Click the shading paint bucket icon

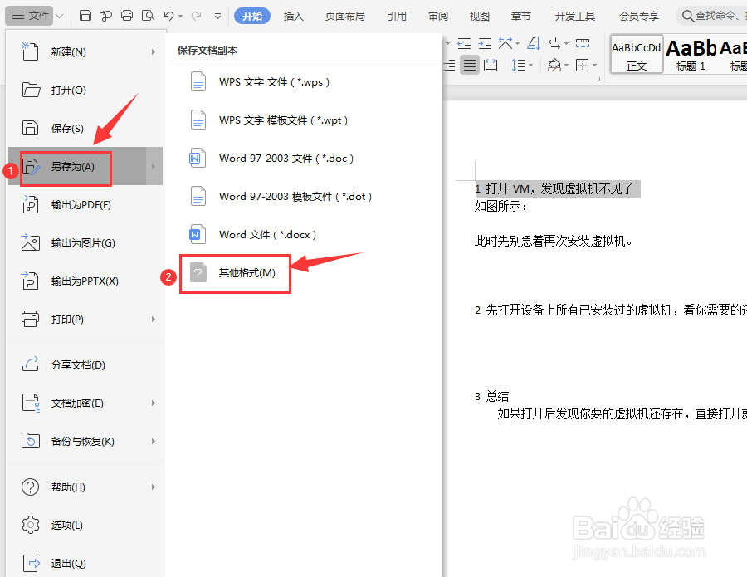coord(554,65)
